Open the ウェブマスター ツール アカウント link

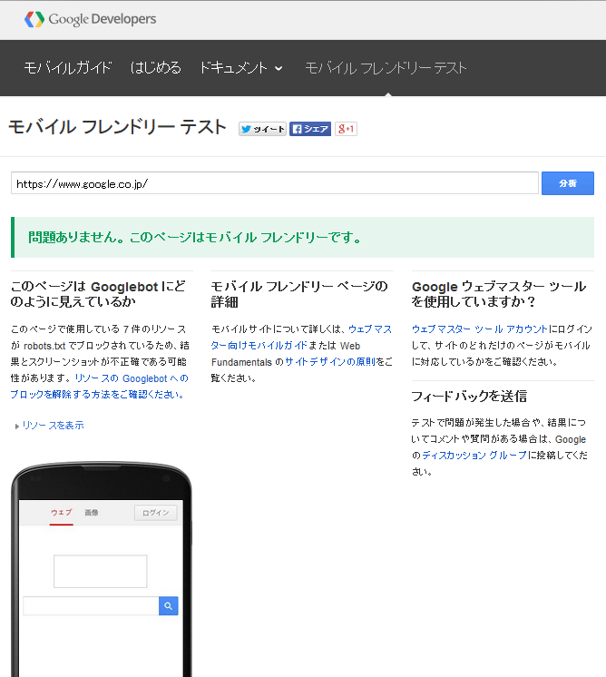click(480, 329)
